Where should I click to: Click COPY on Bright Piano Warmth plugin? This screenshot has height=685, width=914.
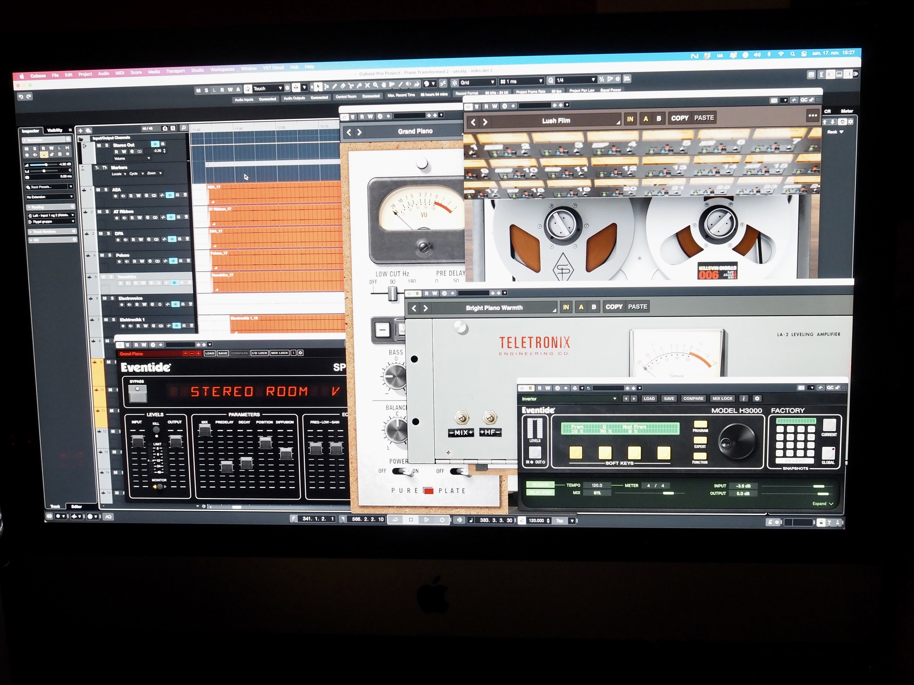click(614, 307)
